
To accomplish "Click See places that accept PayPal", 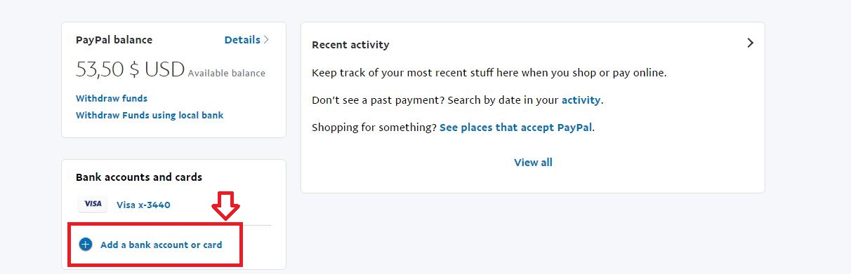I will click(516, 128).
